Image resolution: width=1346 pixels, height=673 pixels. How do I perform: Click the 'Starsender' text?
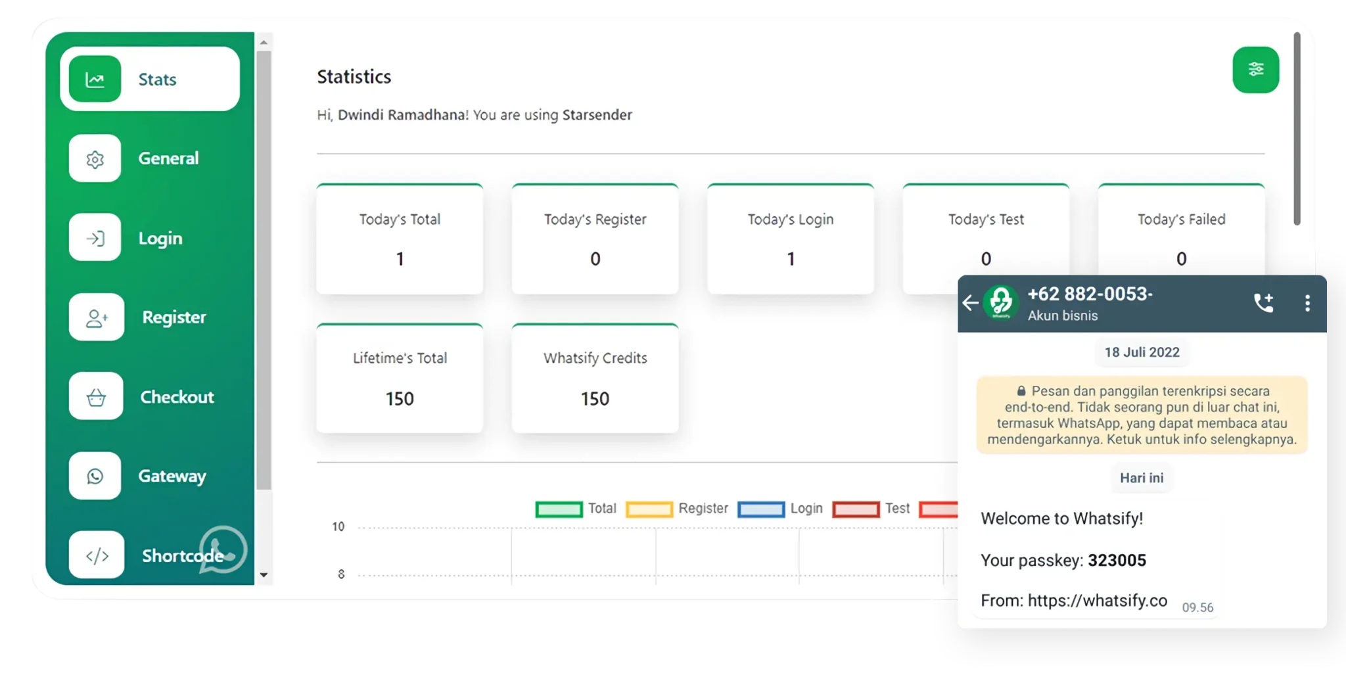tap(597, 115)
